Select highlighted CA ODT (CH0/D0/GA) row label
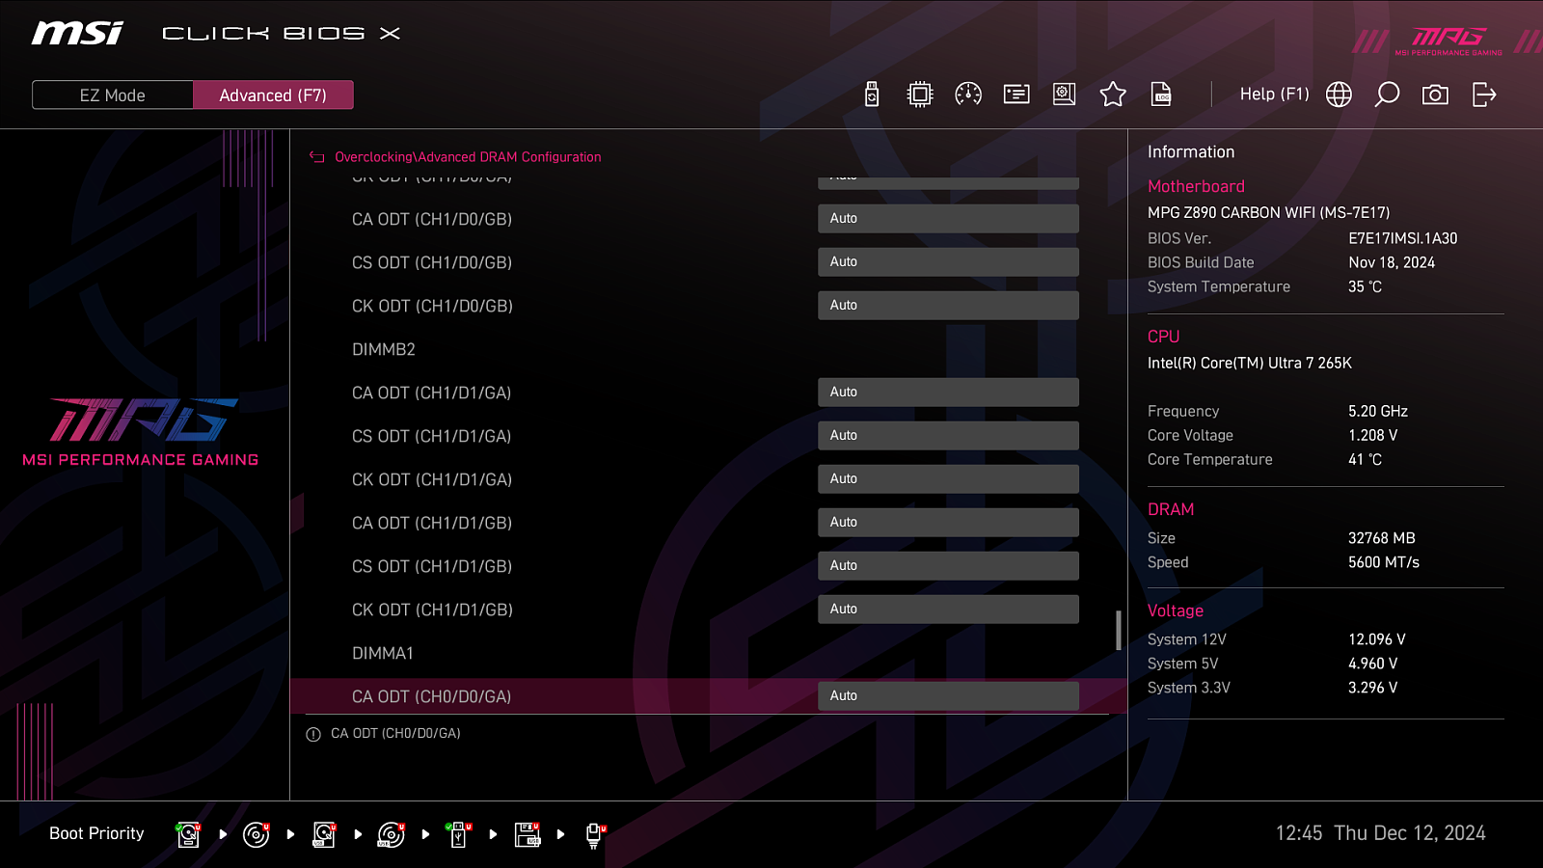Image resolution: width=1543 pixels, height=868 pixels. coord(432,697)
